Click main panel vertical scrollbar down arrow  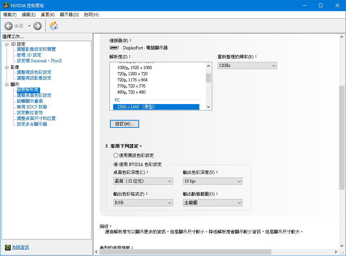[x=342, y=246]
